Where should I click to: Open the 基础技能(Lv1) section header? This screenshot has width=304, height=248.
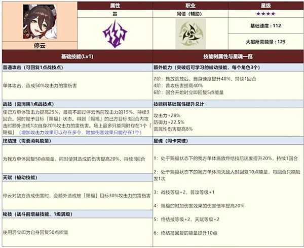tap(77, 55)
